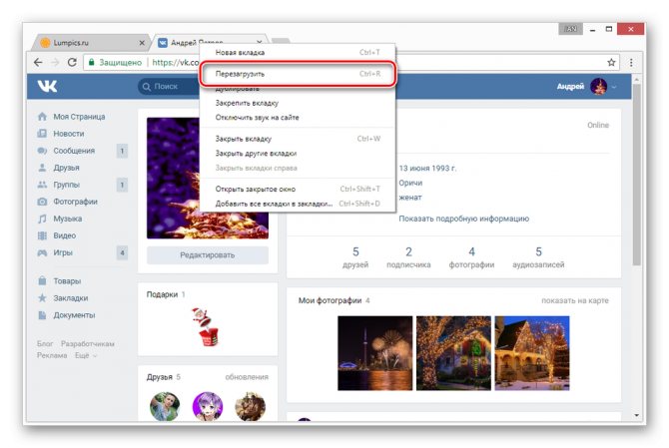This screenshot has height=448, width=669.
Task: Open the обновления link in Друзья block
Action: point(247,377)
